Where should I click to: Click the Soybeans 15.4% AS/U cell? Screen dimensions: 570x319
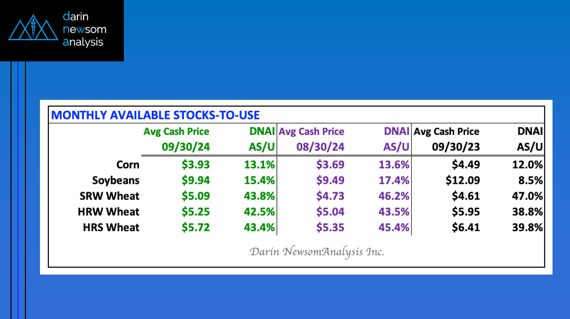coord(259,180)
